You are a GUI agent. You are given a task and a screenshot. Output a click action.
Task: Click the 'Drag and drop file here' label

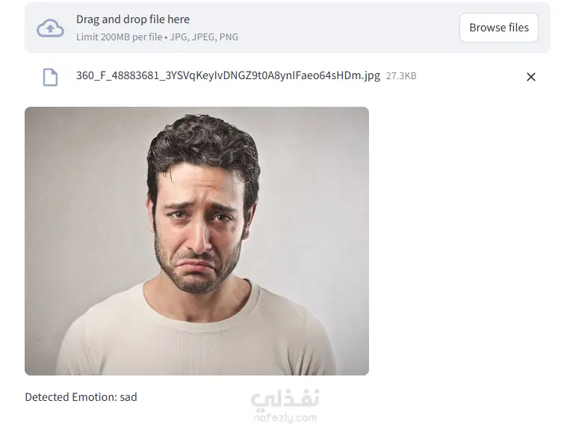click(133, 19)
